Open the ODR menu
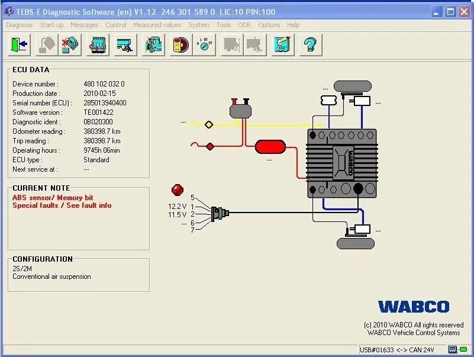This screenshot has height=357, width=474. click(244, 25)
